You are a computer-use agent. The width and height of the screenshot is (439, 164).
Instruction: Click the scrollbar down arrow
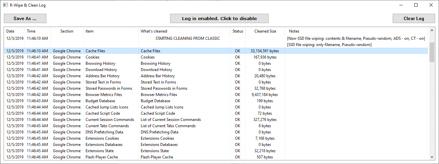[432, 157]
